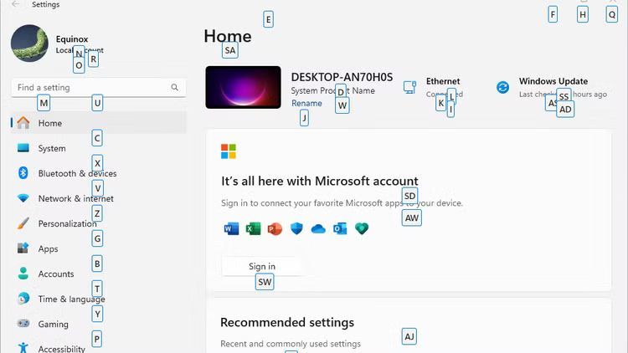628x353 pixels.
Task: Click the Apps icon in sidebar
Action: coord(23,248)
